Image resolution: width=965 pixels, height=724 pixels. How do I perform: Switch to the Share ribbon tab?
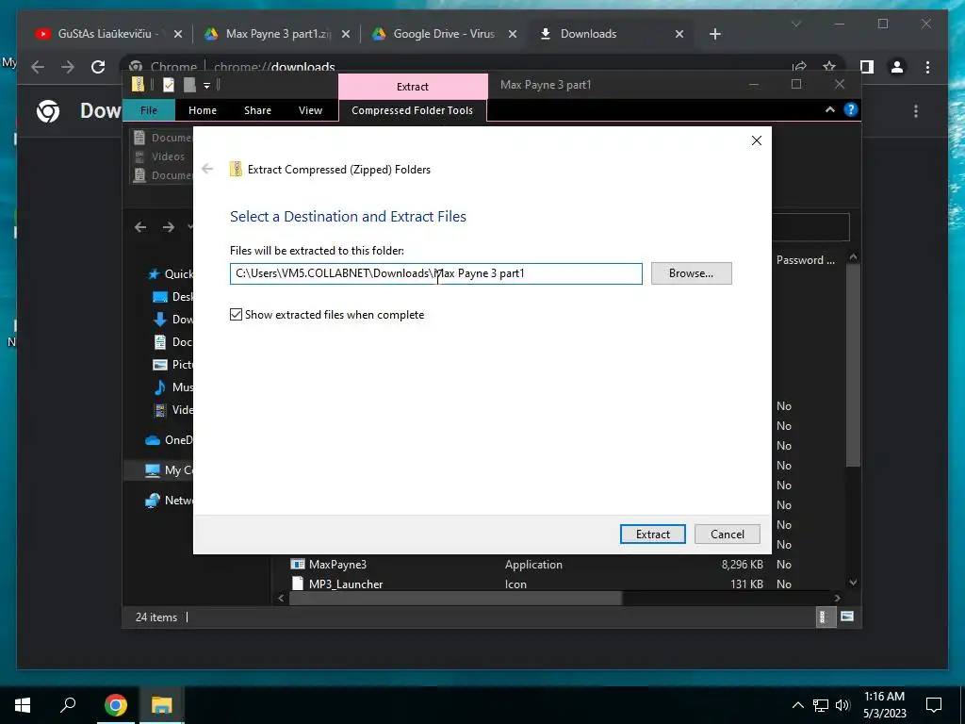257,110
